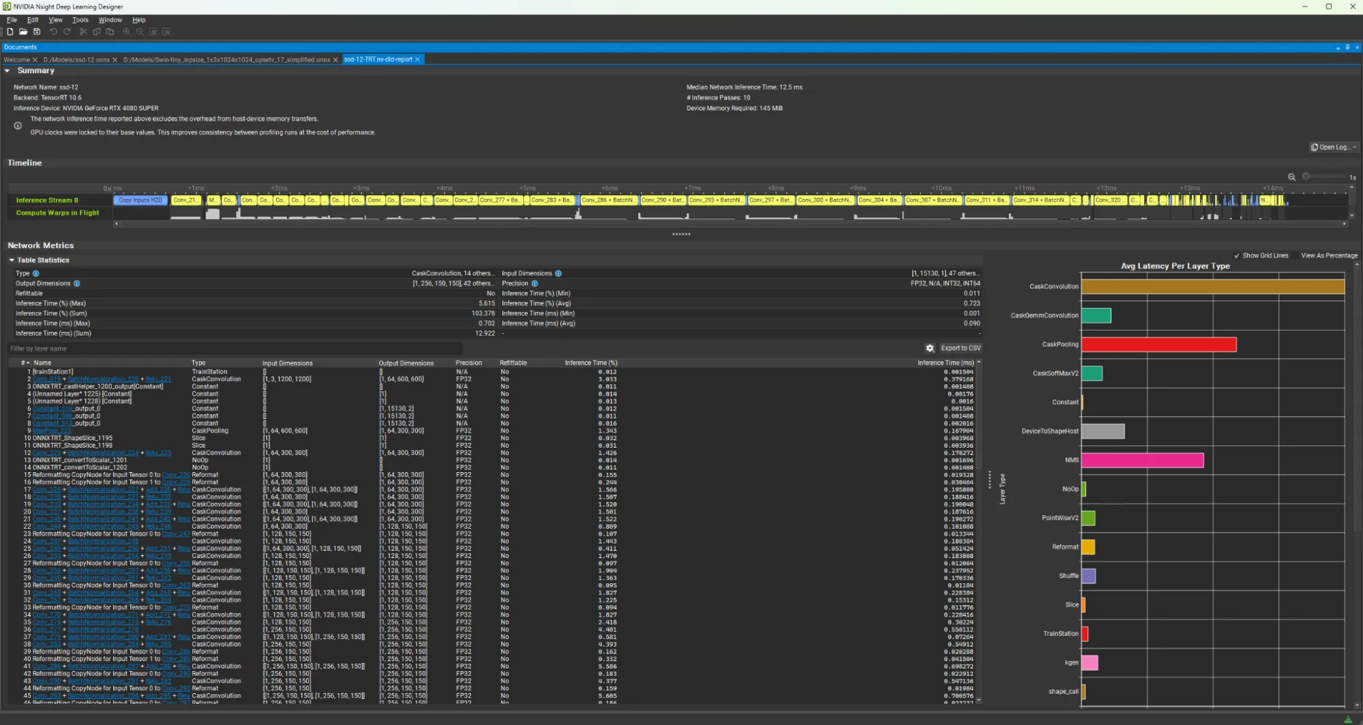
Task: Click the Copy toolbar icon
Action: [97, 31]
